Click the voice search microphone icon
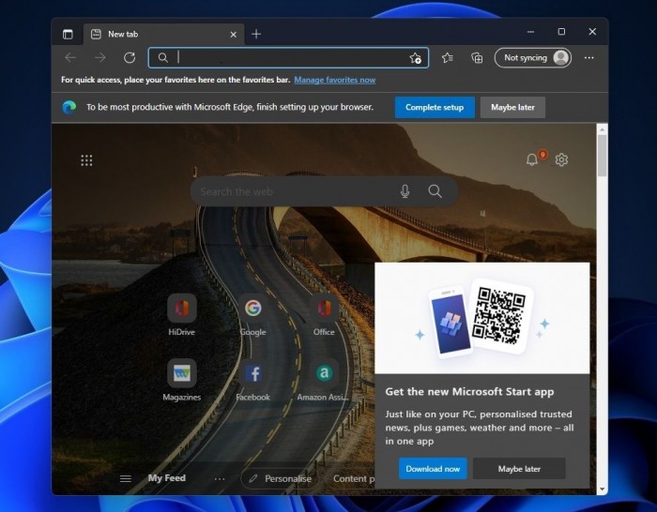Viewport: 657px width, 512px height. pos(405,191)
